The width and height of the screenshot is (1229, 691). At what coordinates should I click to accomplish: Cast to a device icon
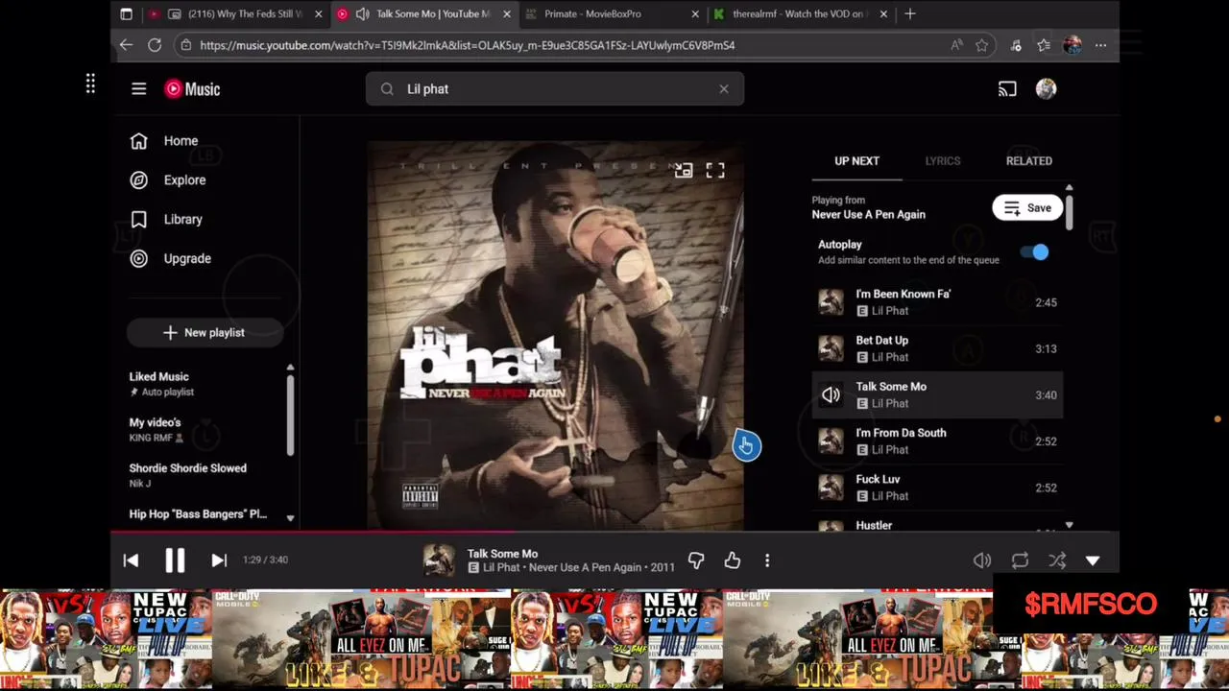[1007, 89]
